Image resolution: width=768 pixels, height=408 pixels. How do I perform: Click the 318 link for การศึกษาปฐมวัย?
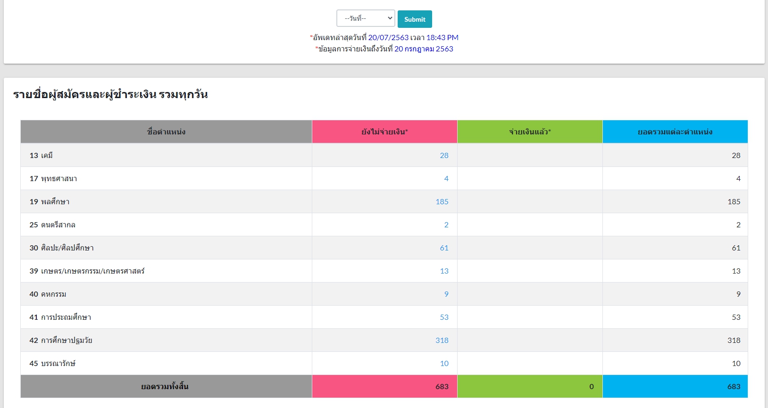tap(442, 340)
